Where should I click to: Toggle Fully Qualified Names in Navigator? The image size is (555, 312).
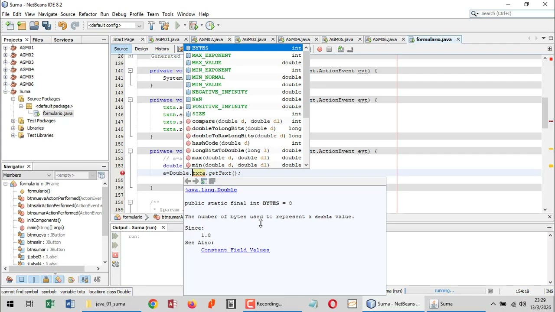71,279
